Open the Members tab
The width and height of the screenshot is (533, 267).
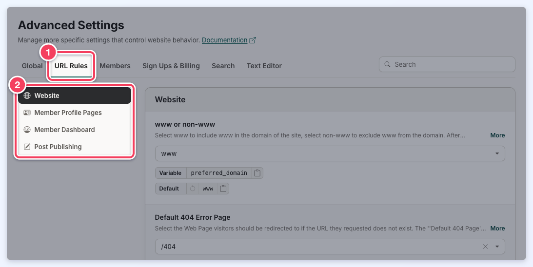coord(115,66)
